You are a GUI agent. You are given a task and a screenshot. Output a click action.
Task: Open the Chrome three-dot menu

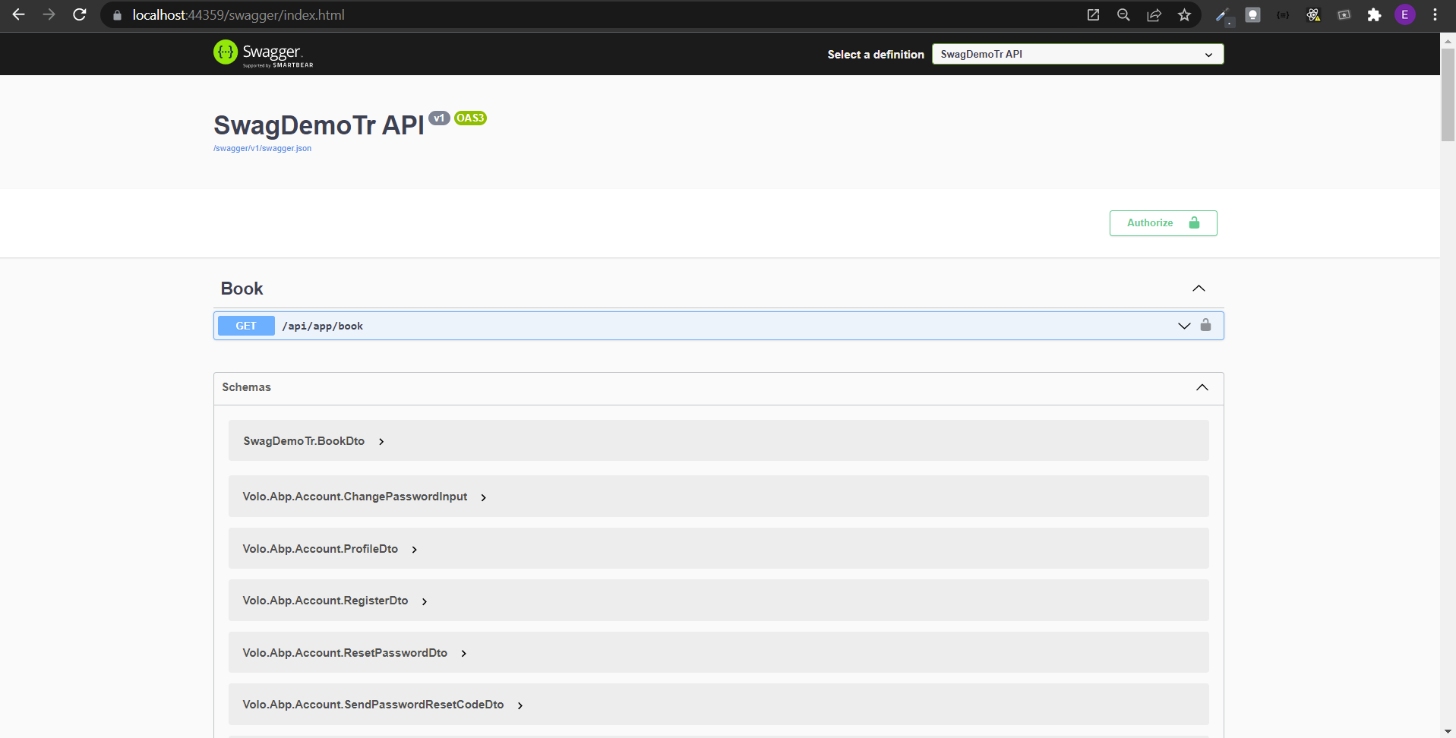1435,14
